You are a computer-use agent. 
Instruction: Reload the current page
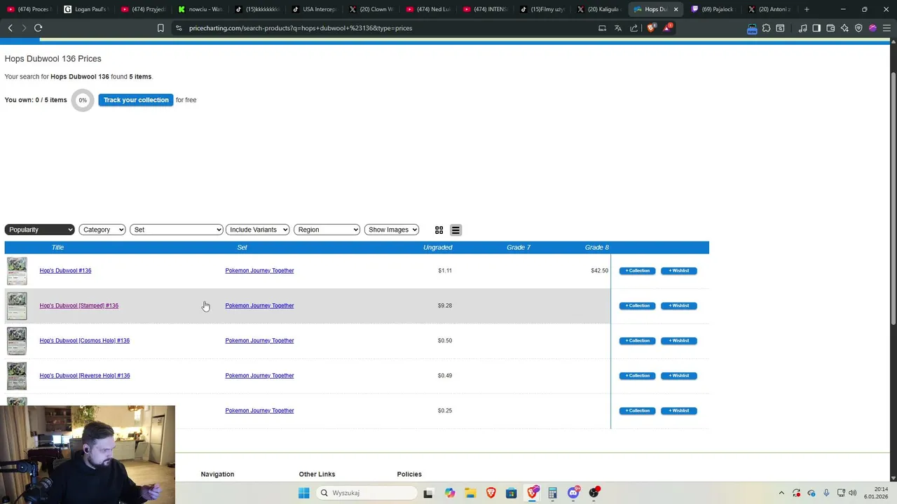[x=39, y=28]
